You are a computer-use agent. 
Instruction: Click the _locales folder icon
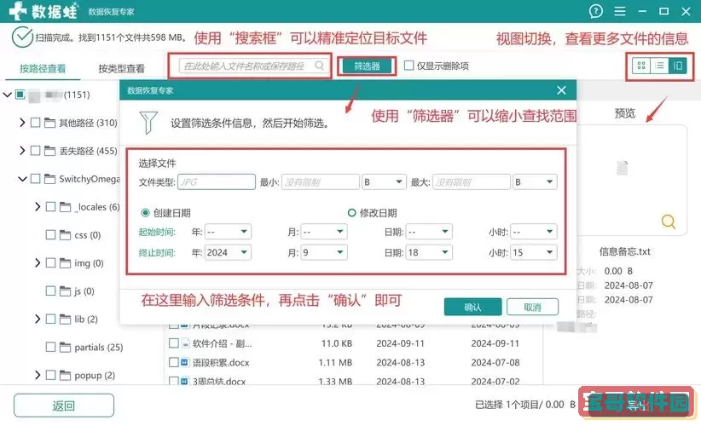66,207
